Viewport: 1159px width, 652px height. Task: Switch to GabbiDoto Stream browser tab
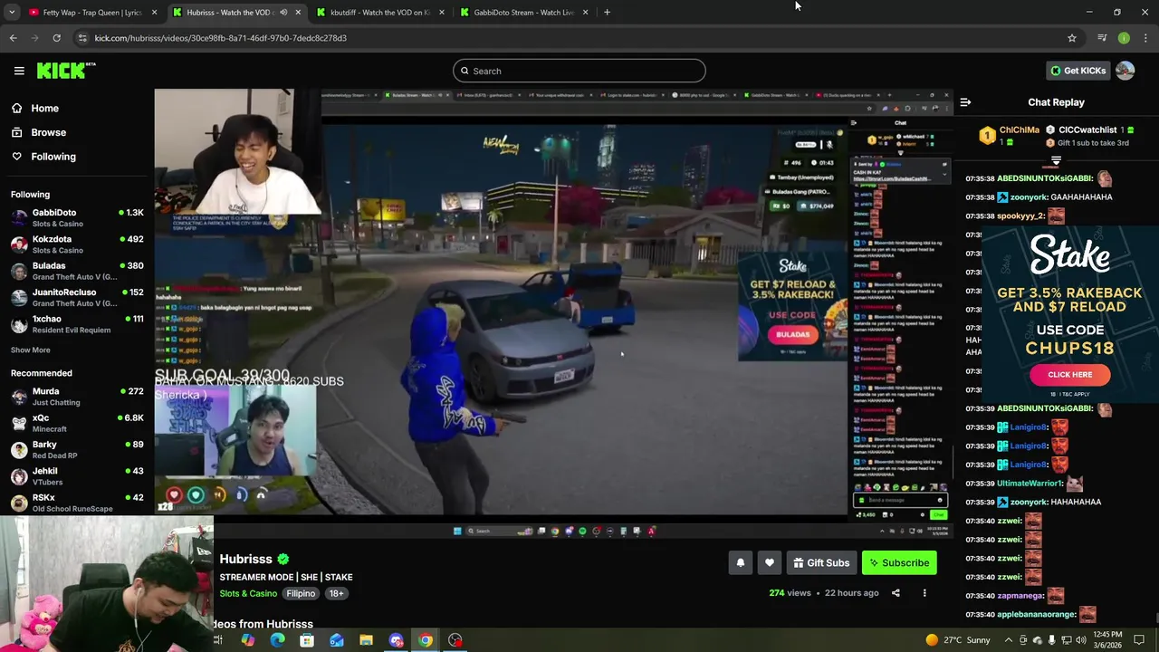[523, 13]
